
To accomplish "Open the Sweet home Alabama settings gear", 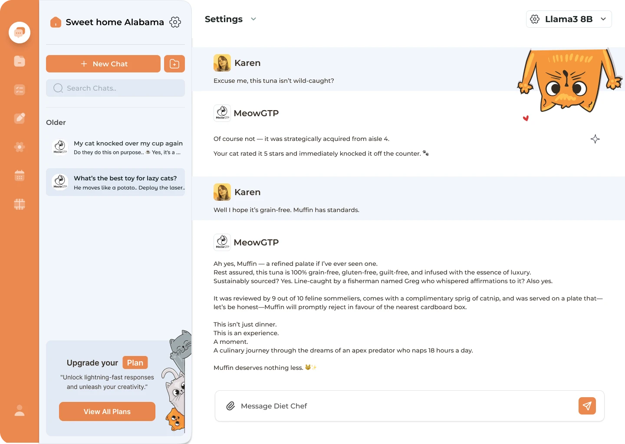I will (175, 22).
